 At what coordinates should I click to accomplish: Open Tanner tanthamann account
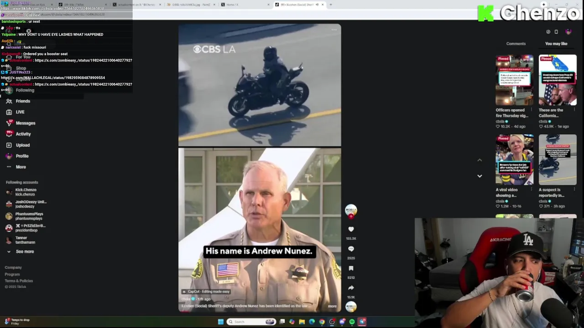pyautogui.click(x=21, y=240)
